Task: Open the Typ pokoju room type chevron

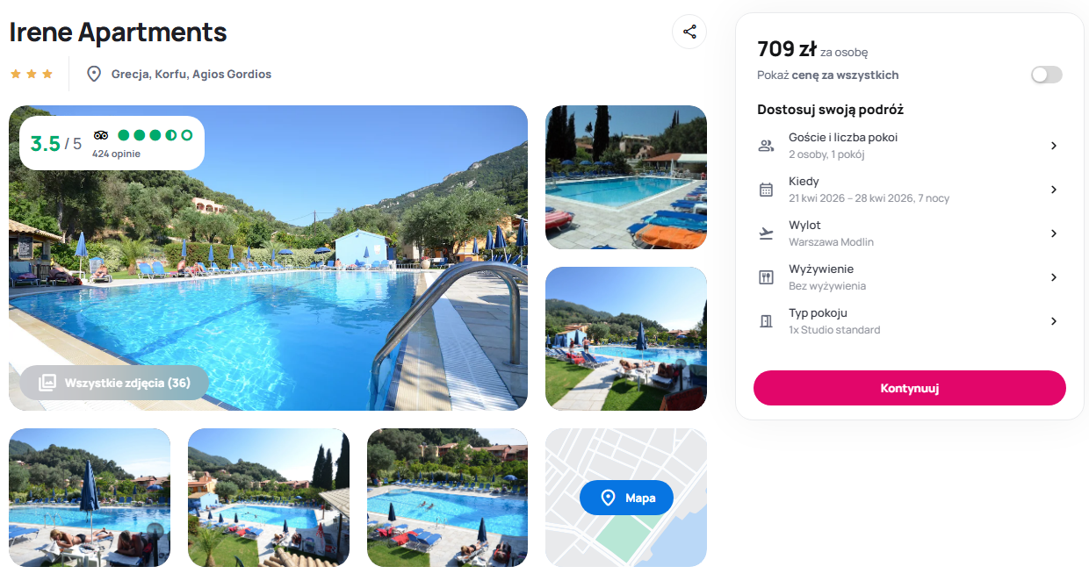Action: pyautogui.click(x=1054, y=321)
